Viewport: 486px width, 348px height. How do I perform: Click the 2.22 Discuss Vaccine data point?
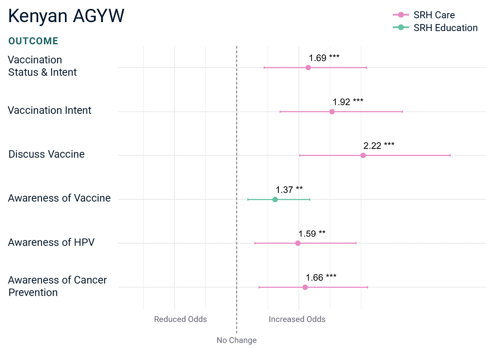tap(363, 155)
